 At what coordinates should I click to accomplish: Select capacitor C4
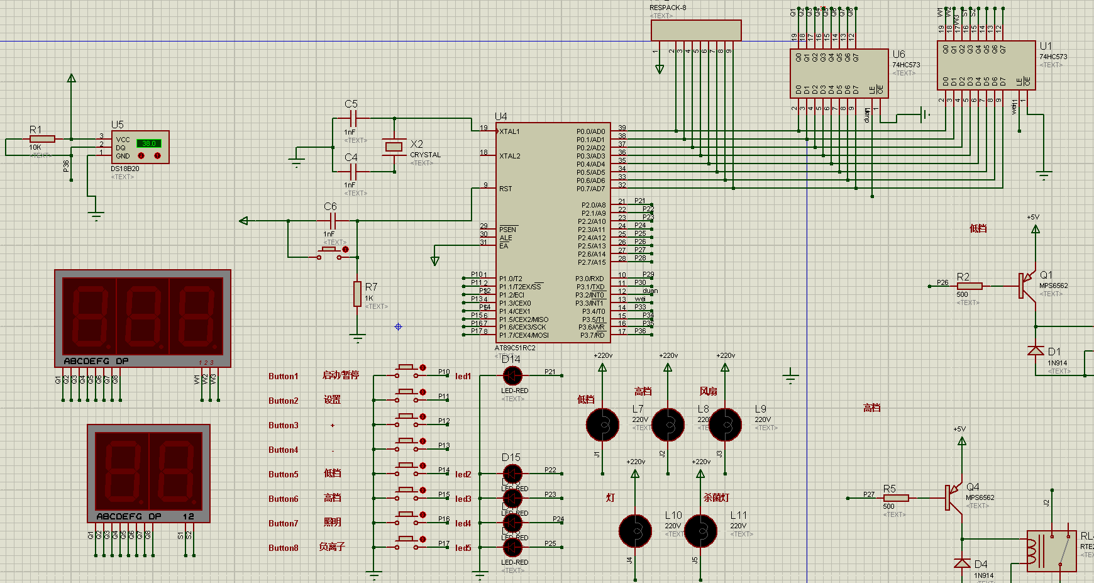353,171
